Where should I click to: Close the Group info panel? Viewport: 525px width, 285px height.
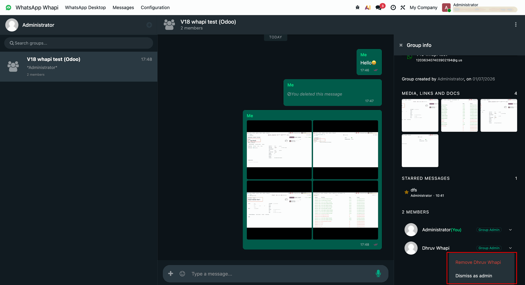click(401, 45)
